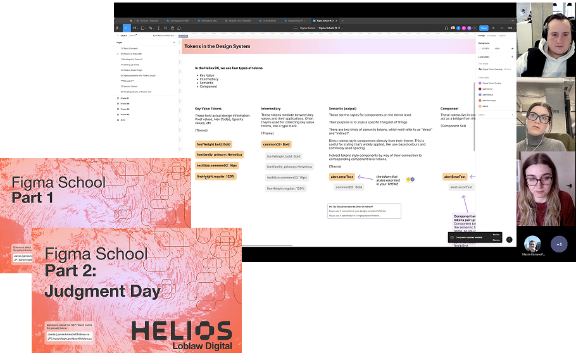Toggle background visibility eye icon

pos(513,49)
